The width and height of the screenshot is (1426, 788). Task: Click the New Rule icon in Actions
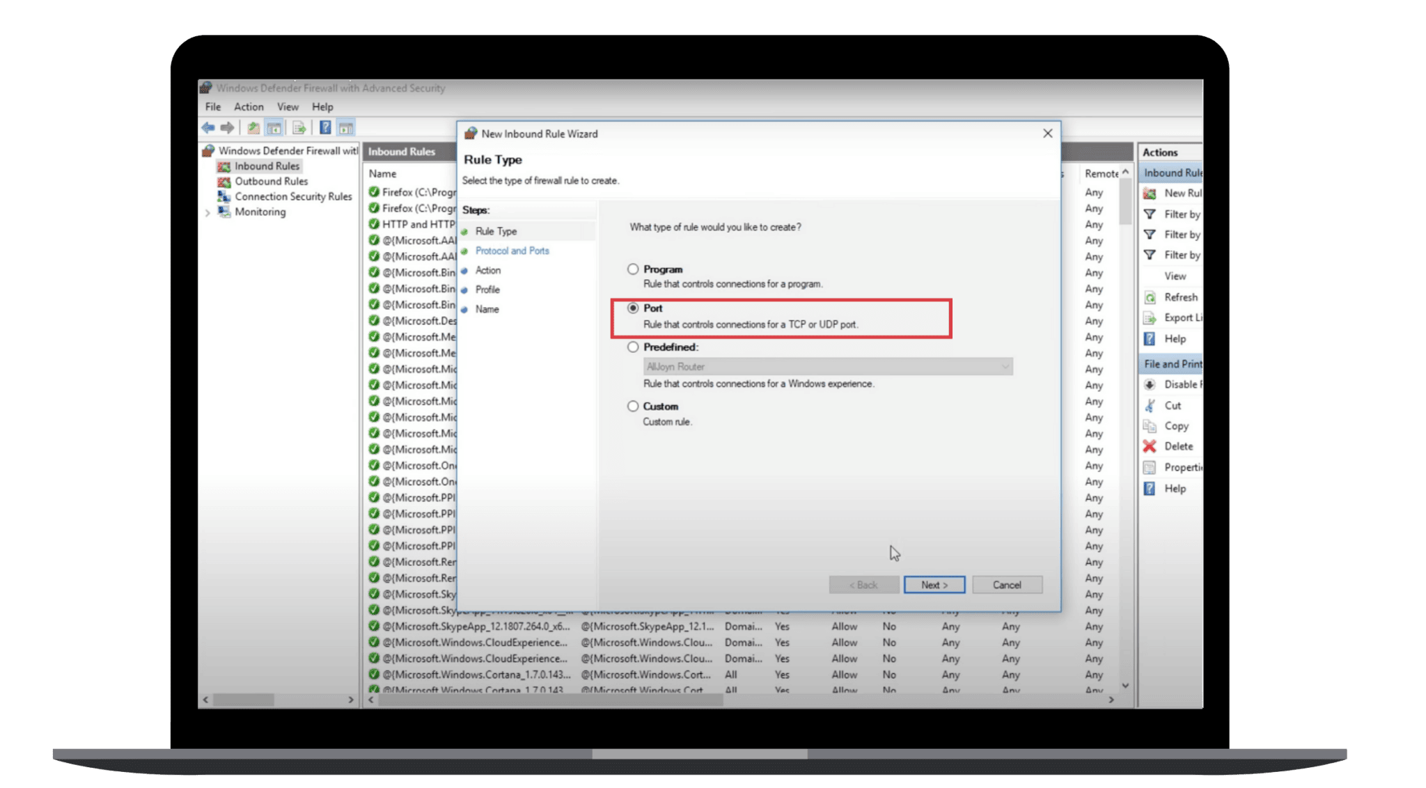[x=1150, y=194]
